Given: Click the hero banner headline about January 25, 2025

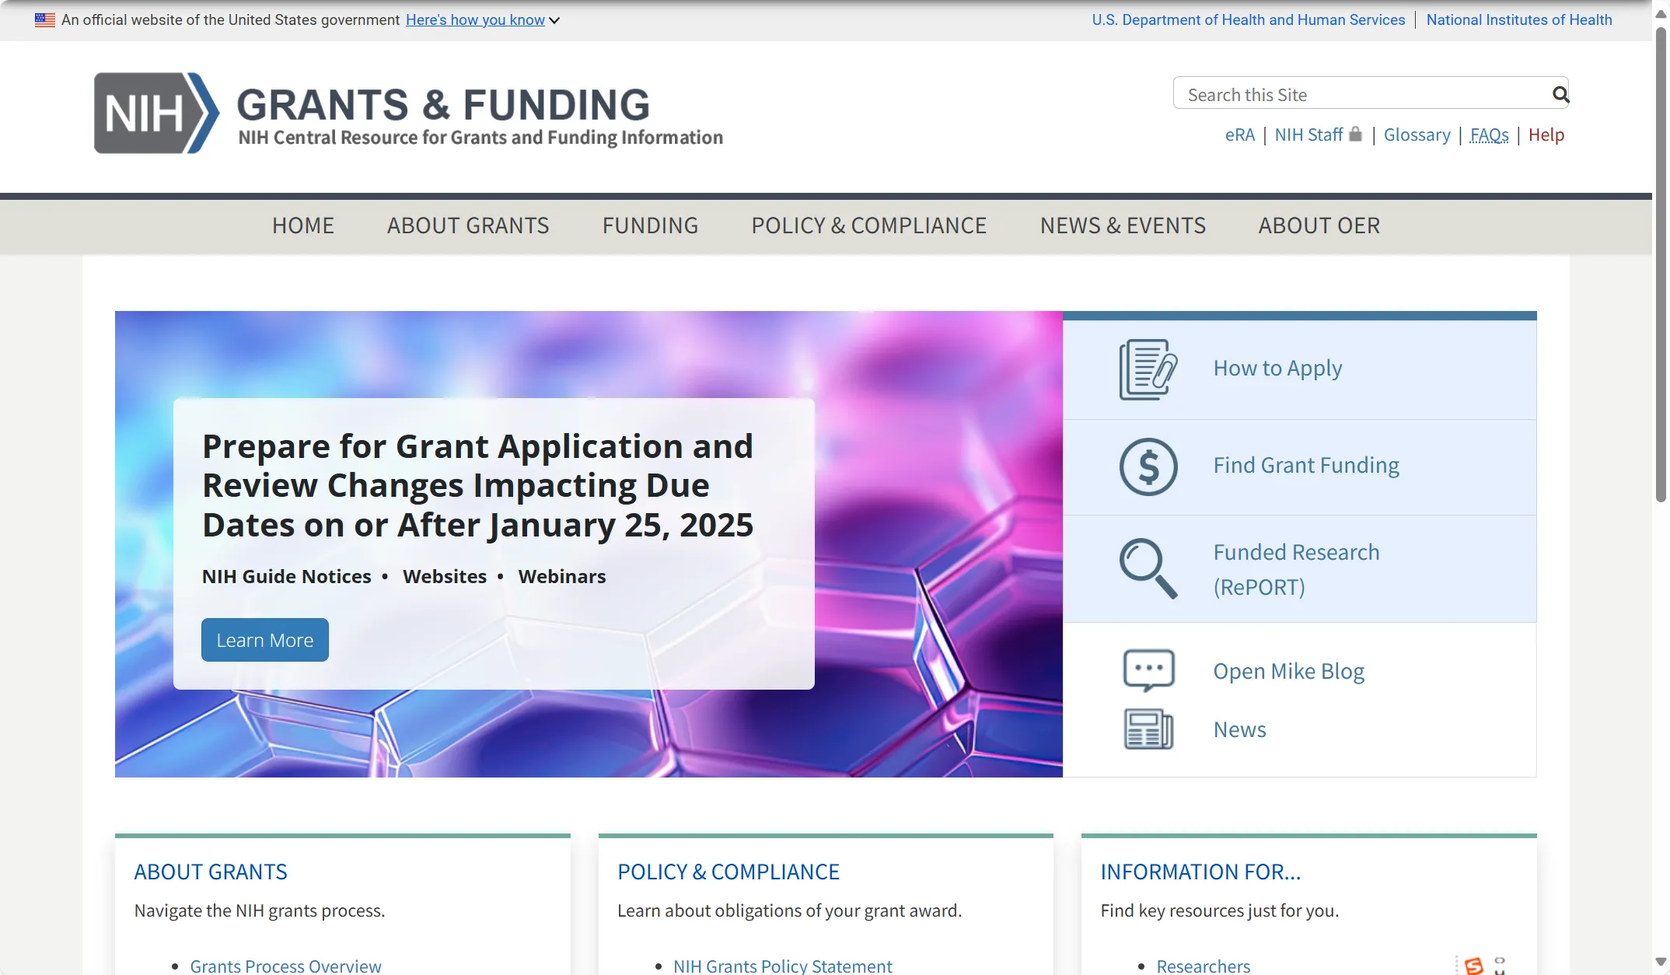Looking at the screenshot, I should click(x=477, y=485).
